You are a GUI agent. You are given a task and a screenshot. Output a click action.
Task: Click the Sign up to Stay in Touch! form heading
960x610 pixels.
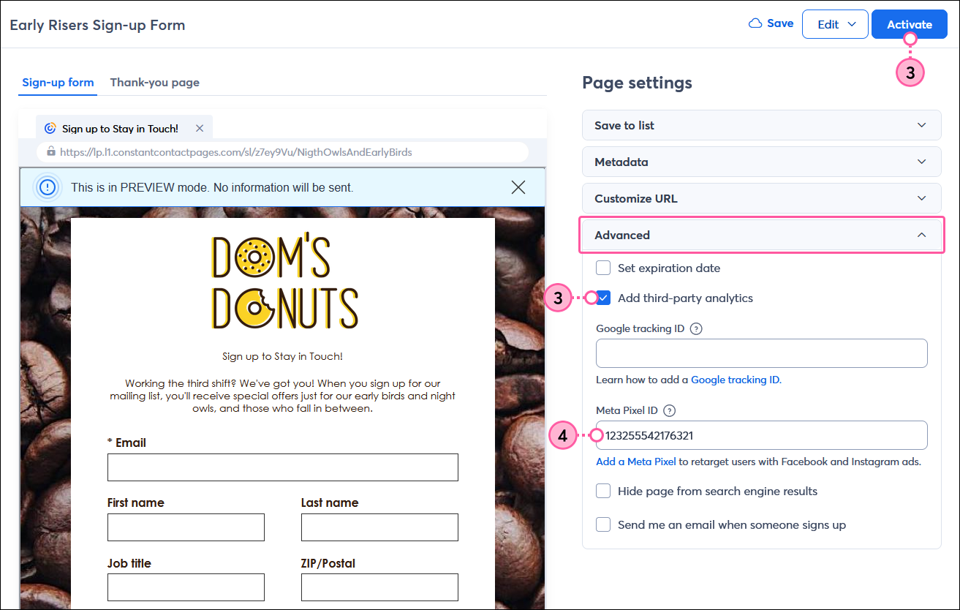coord(282,356)
